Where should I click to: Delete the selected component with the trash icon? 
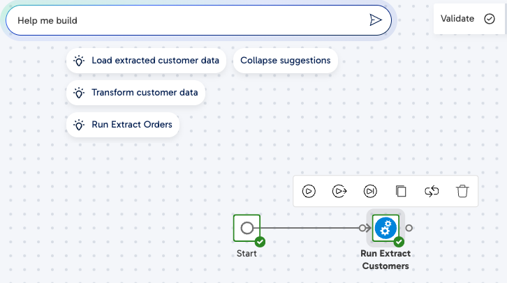462,190
